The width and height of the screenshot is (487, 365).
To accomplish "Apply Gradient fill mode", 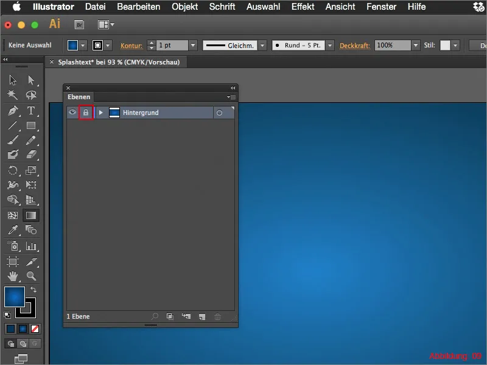I will point(23,328).
